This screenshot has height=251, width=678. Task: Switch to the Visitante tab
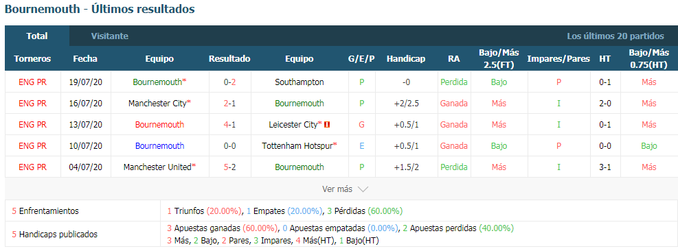(110, 36)
